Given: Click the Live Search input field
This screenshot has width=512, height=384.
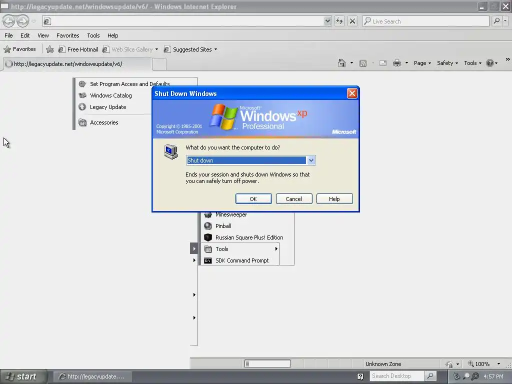Looking at the screenshot, I should point(426,21).
